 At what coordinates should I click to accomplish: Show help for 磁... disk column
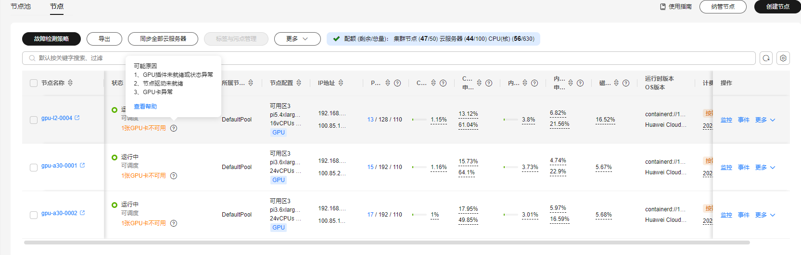click(x=626, y=83)
